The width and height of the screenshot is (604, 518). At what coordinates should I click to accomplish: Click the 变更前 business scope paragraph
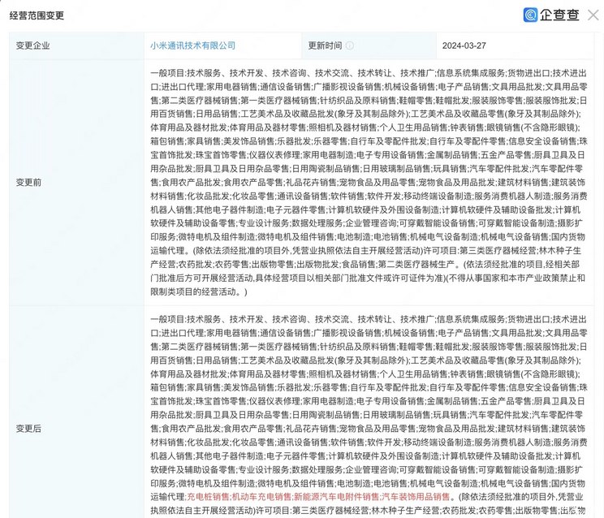point(367,182)
